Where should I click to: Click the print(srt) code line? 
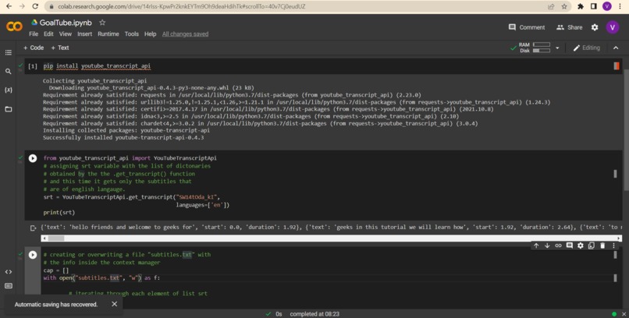point(59,212)
